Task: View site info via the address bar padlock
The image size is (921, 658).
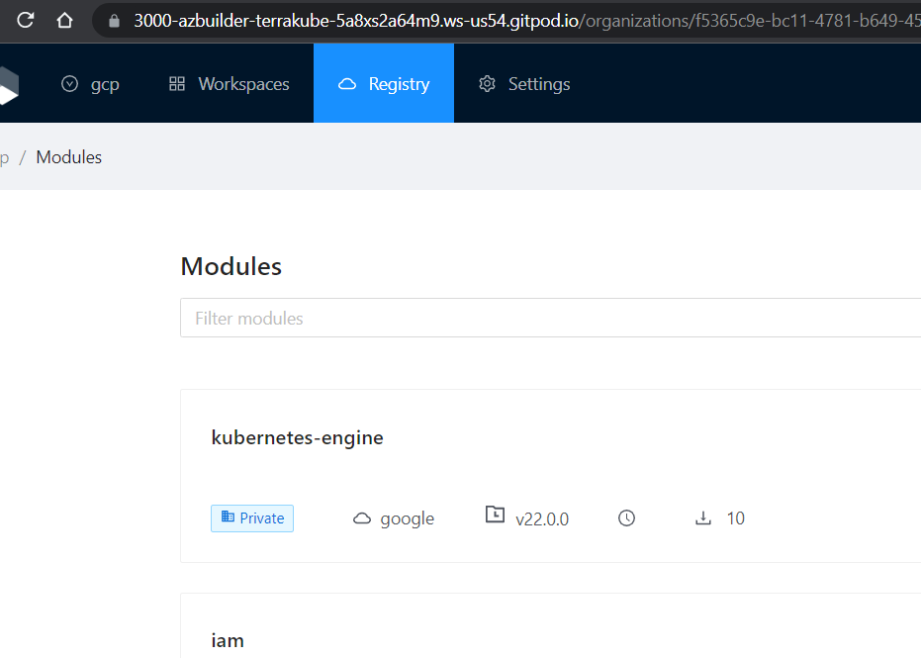Action: pos(114,20)
